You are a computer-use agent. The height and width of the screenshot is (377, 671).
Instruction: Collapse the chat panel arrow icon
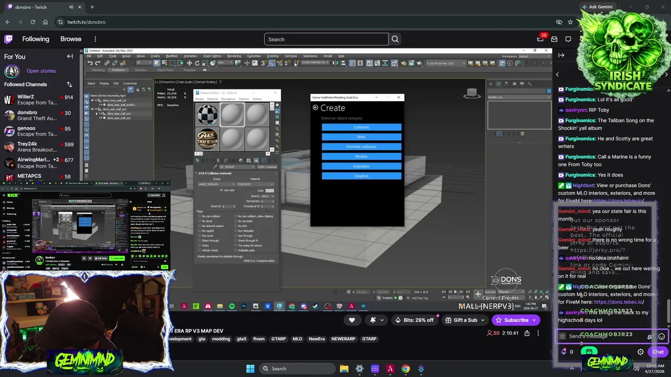[x=561, y=56]
